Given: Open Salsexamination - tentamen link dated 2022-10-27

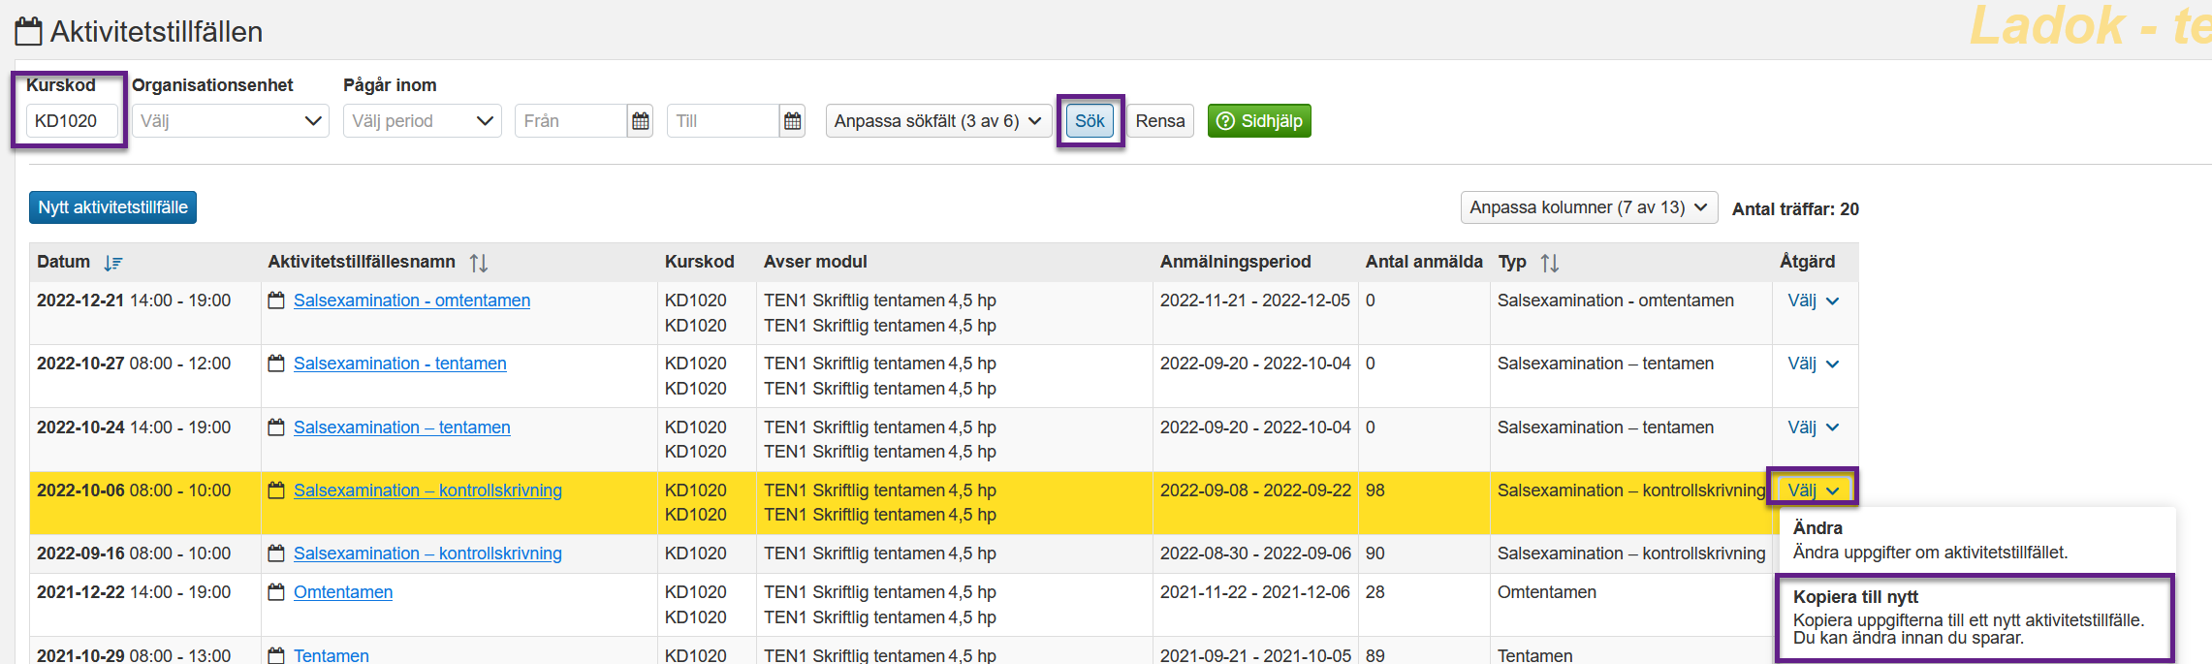Looking at the screenshot, I should pyautogui.click(x=400, y=364).
